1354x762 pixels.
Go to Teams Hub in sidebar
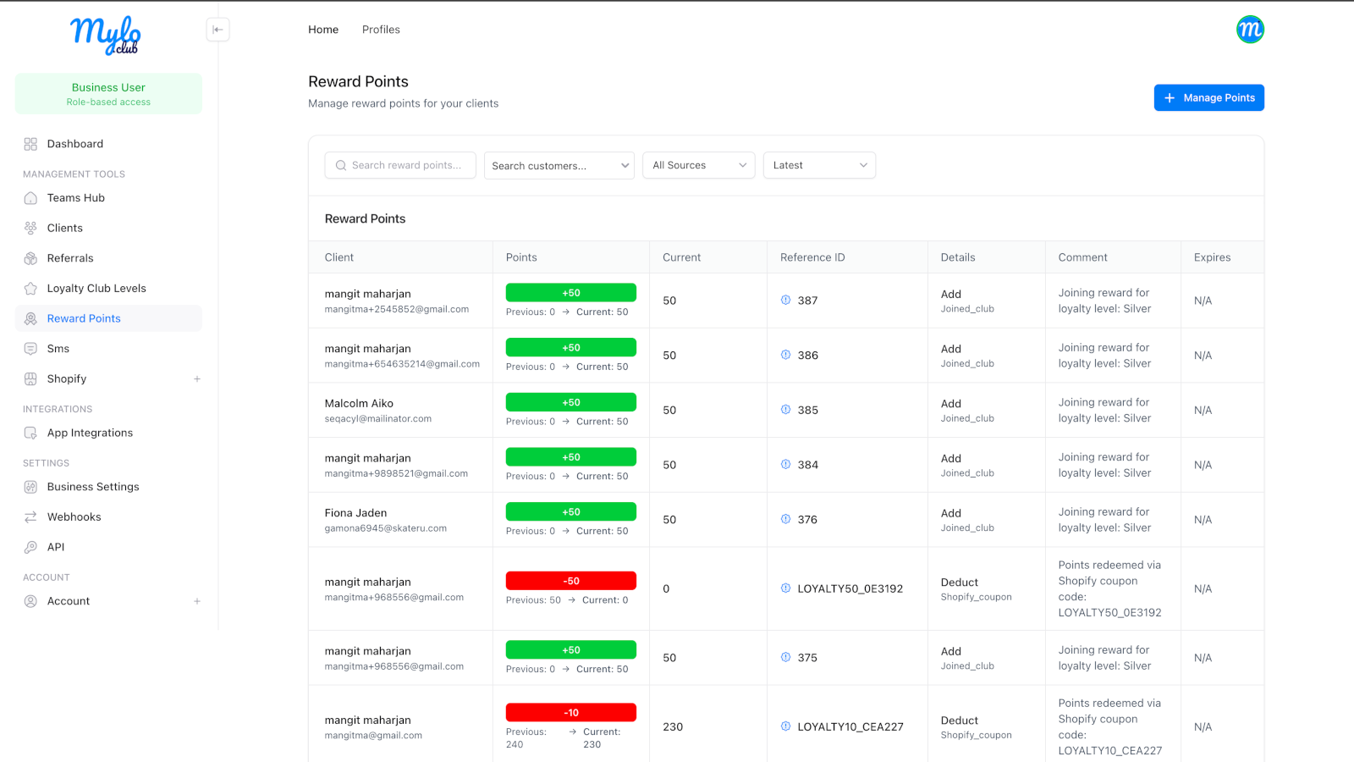(x=75, y=198)
